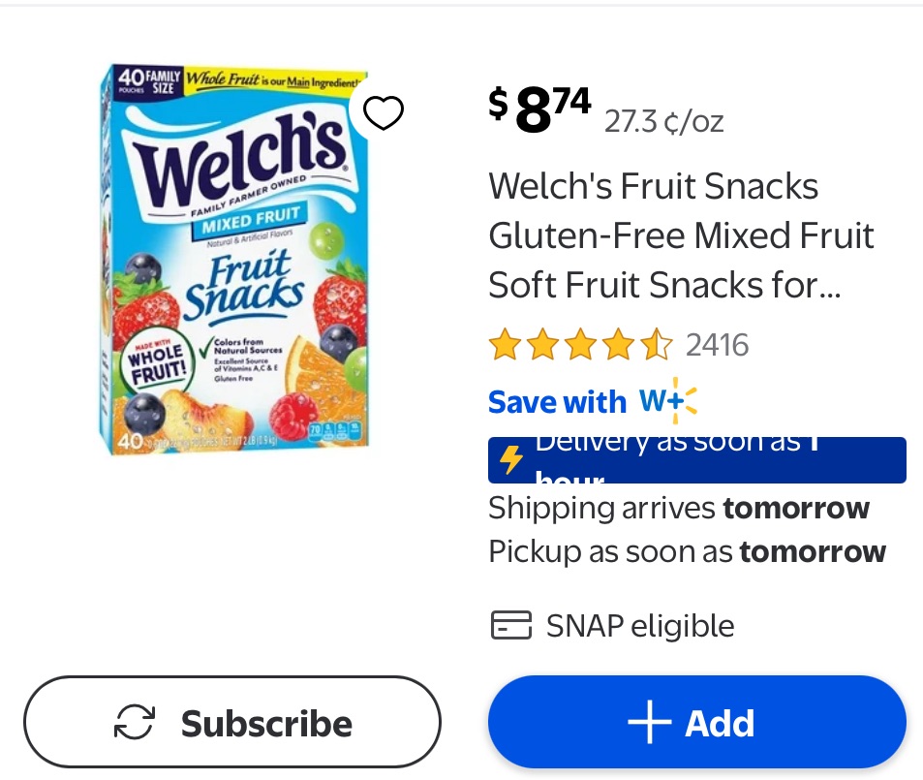
Task: Toggle the heart favorite icon
Action: point(384,114)
